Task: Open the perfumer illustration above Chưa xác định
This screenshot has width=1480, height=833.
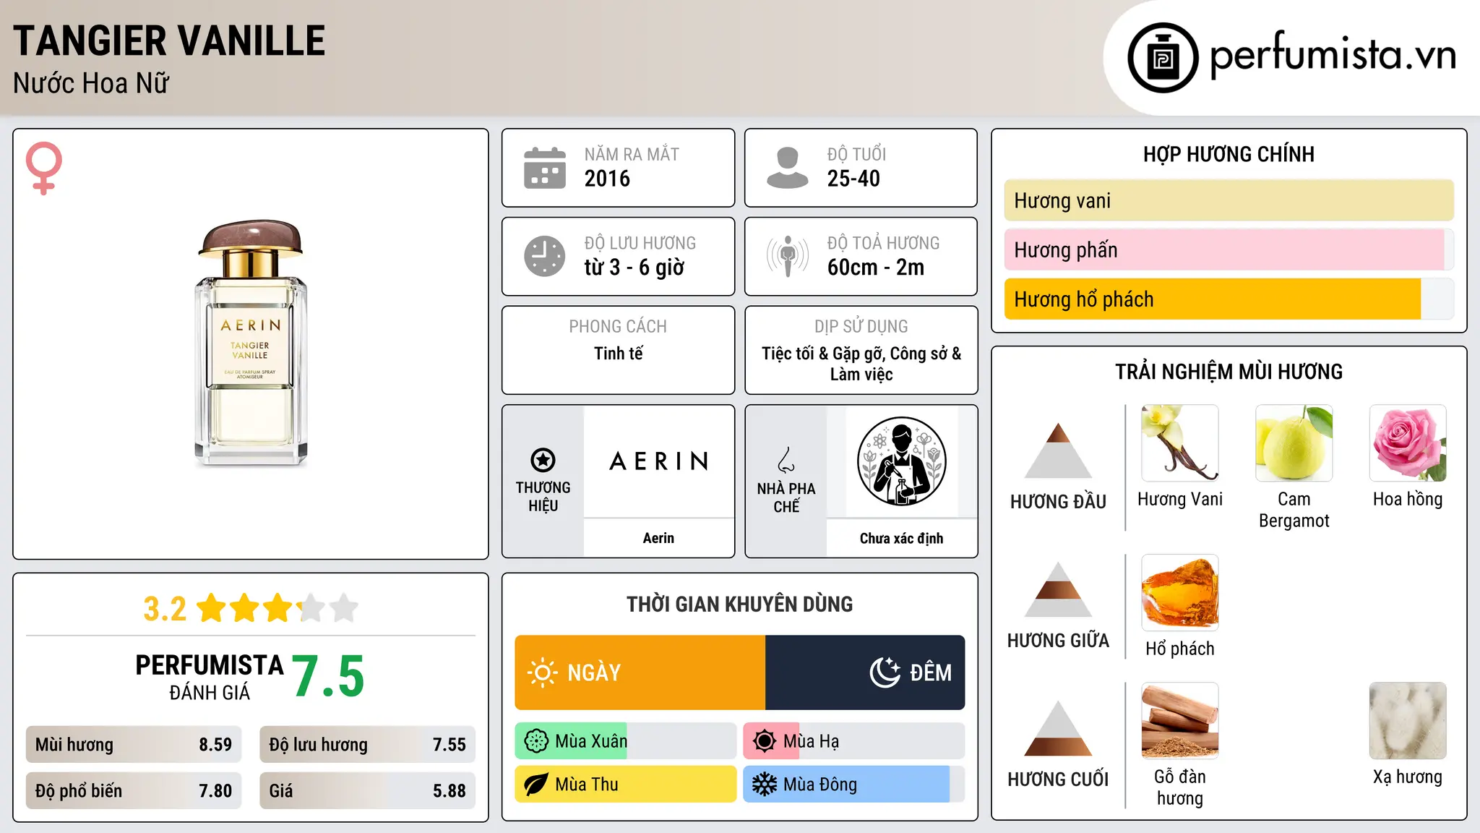Action: tap(901, 461)
